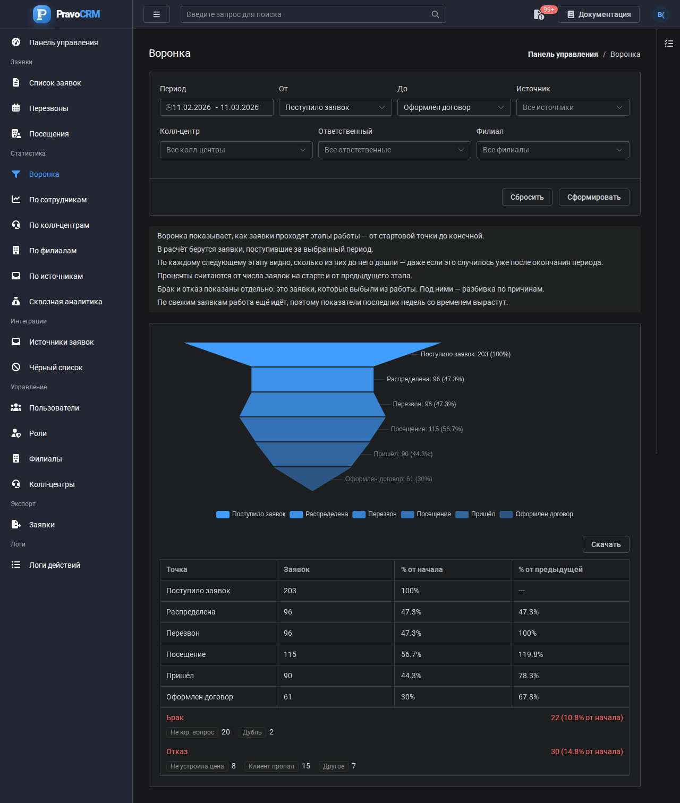The height and width of the screenshot is (803, 680).
Task: Click the Перезвоны calendar icon
Action: click(x=16, y=108)
